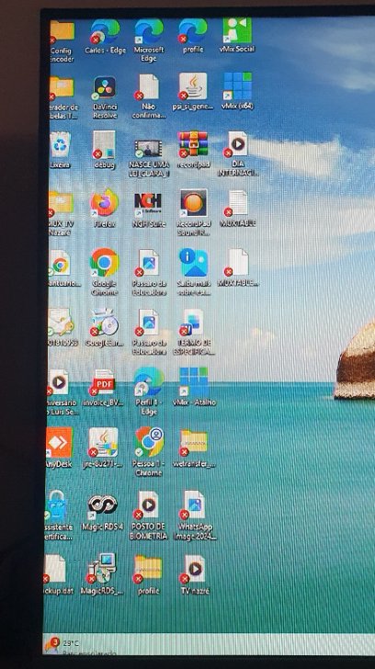The image size is (375, 669).
Task: Select the Aniversário Luis media file
Action: point(62,392)
